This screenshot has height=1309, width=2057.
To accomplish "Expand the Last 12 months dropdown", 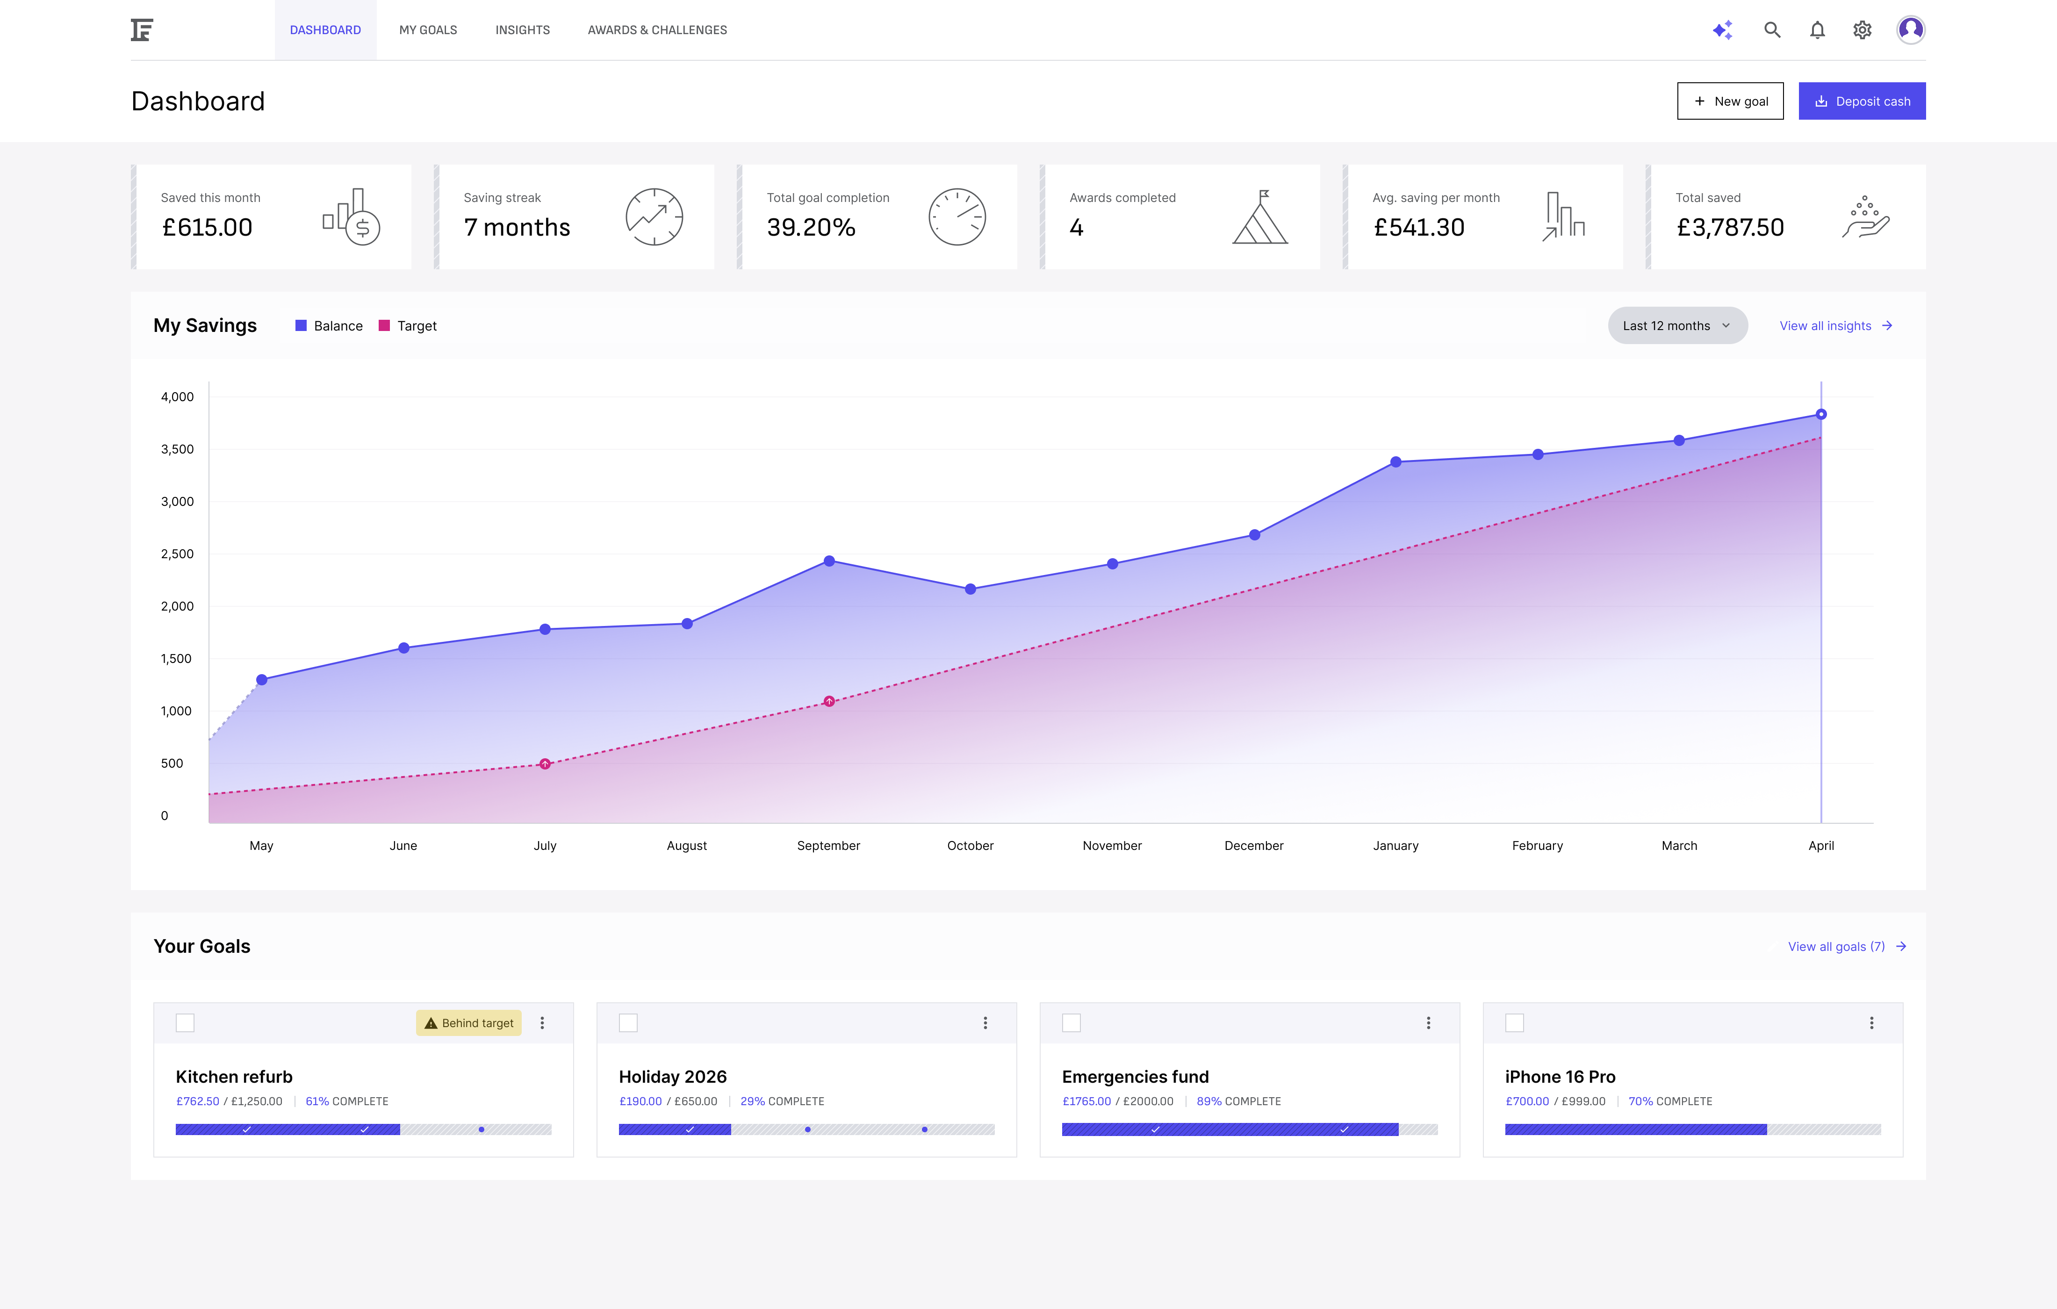I will [x=1677, y=325].
